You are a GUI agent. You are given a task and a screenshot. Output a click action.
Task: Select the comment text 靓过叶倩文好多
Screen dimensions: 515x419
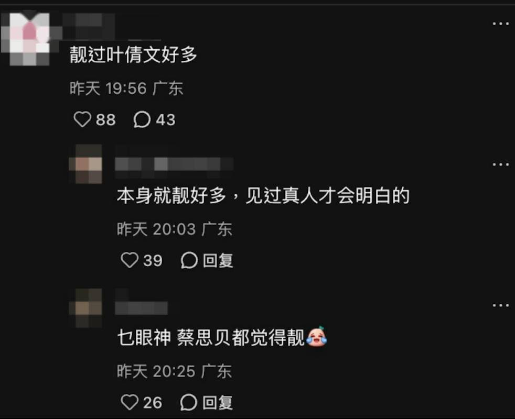[x=133, y=54]
